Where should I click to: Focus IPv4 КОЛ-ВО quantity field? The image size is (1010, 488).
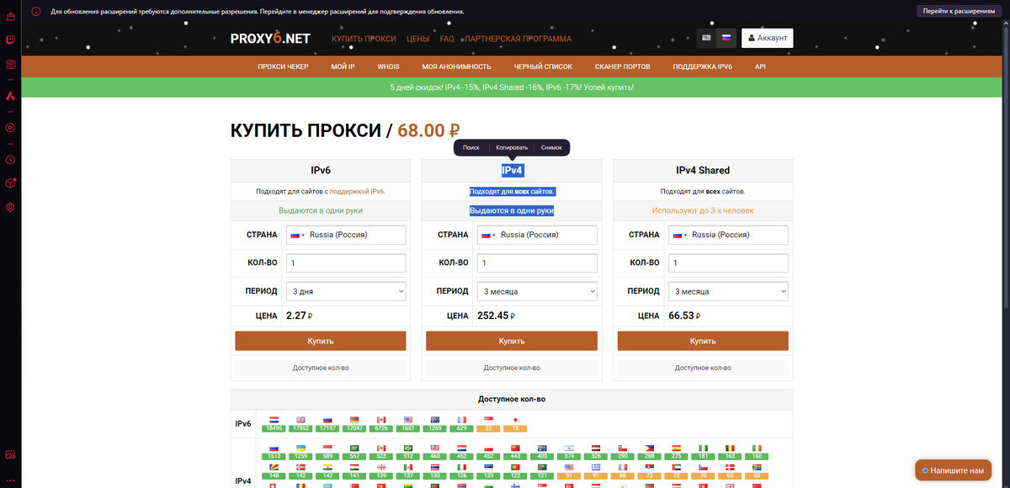pos(537,263)
